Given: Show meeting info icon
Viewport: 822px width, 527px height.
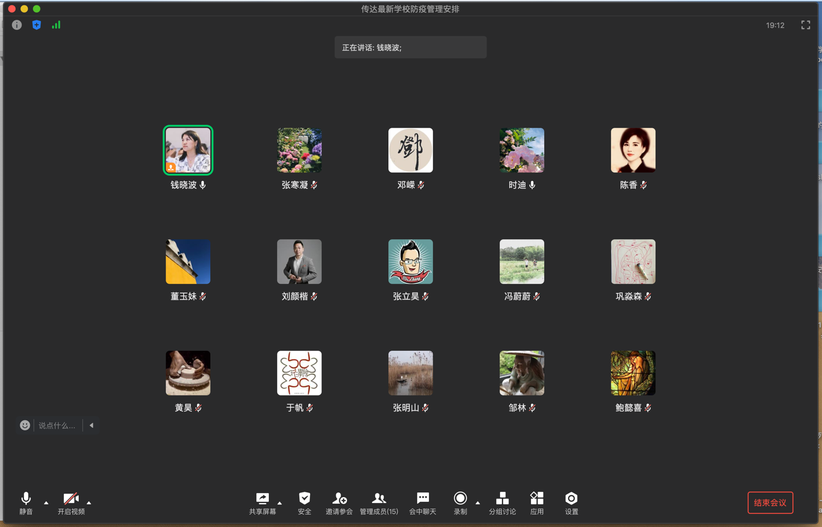Looking at the screenshot, I should click(17, 25).
